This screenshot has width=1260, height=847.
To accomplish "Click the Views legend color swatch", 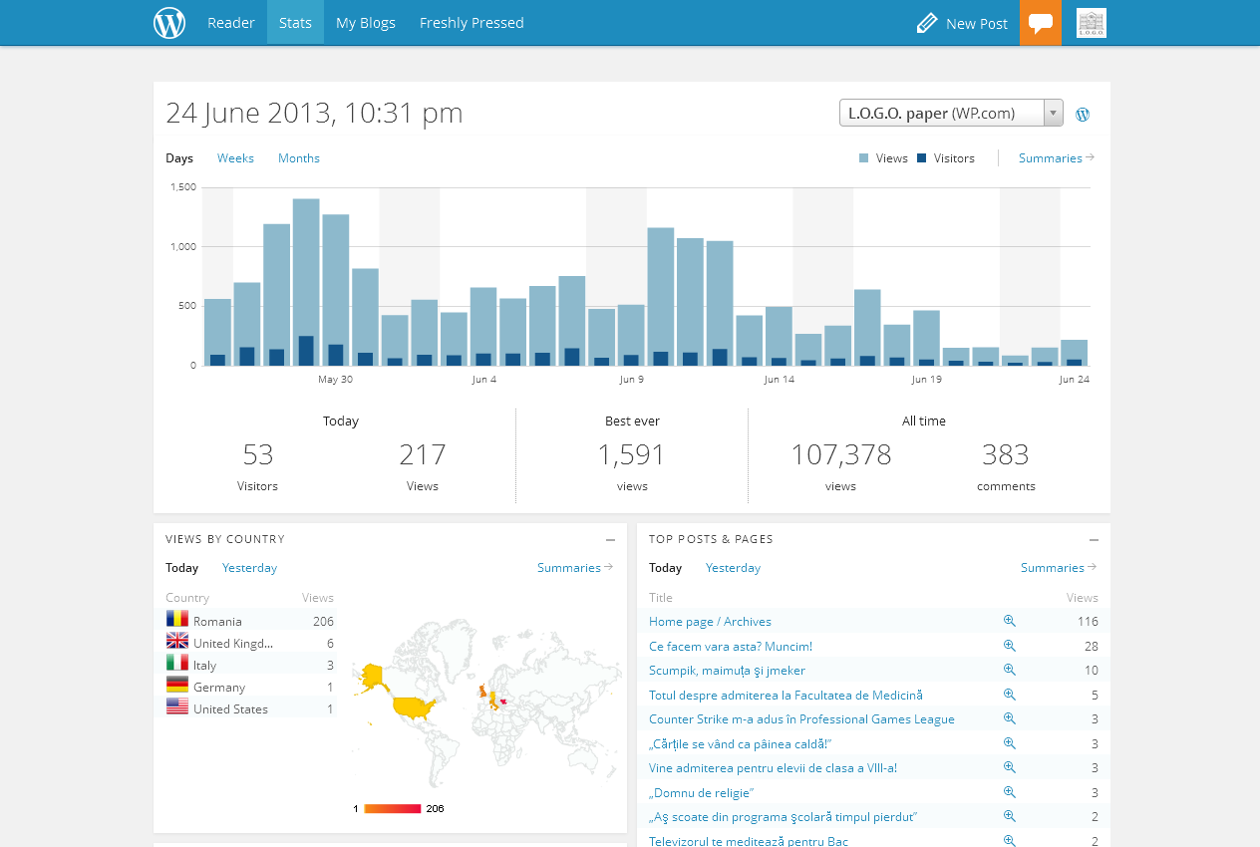I will click(863, 158).
